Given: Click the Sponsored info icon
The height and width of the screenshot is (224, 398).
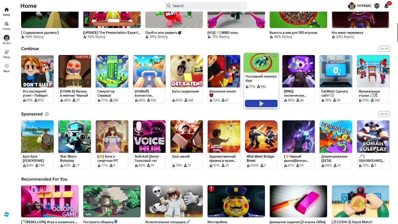Looking at the screenshot, I should point(47,114).
